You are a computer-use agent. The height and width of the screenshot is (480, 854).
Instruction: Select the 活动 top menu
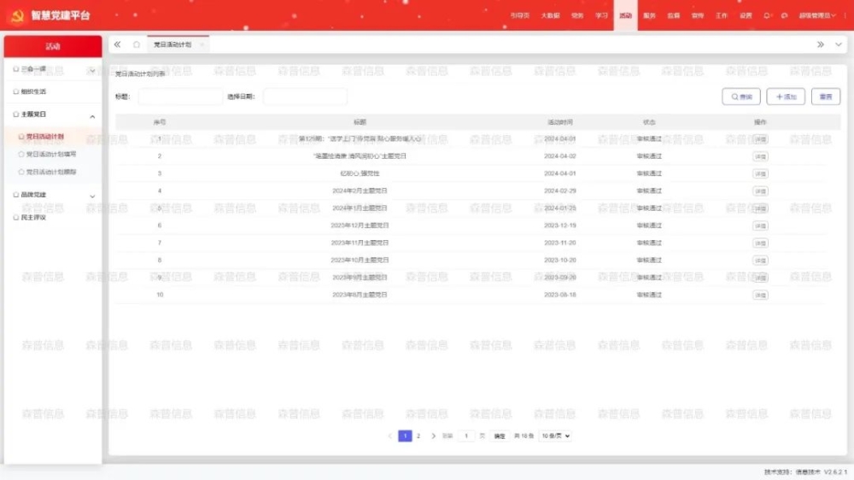625,15
